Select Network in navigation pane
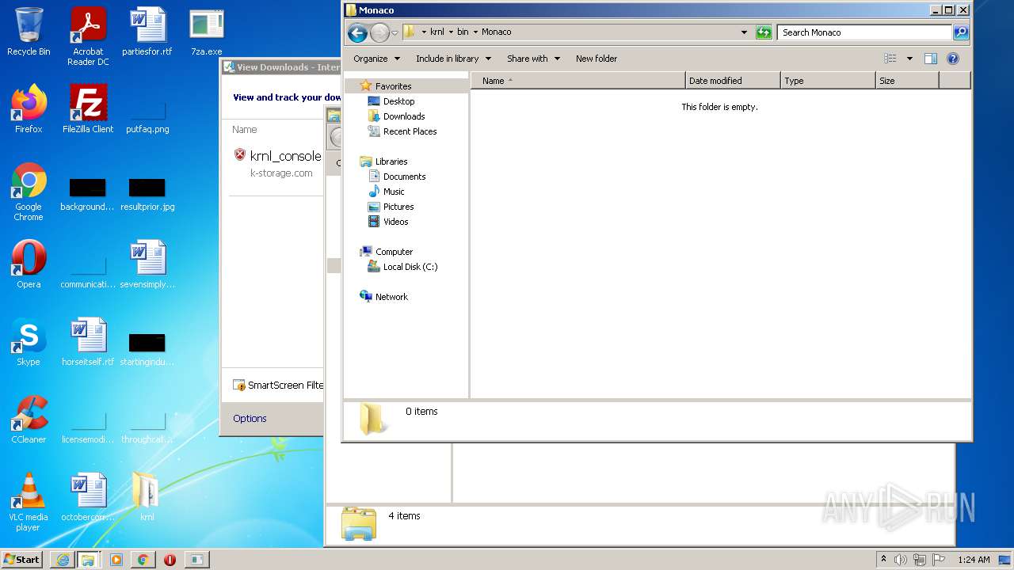1014x570 pixels. pyautogui.click(x=391, y=296)
